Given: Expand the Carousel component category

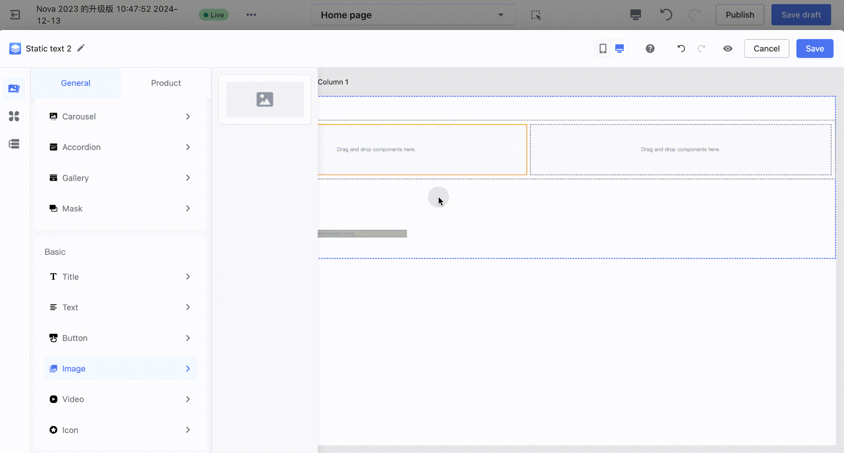Looking at the screenshot, I should [120, 117].
